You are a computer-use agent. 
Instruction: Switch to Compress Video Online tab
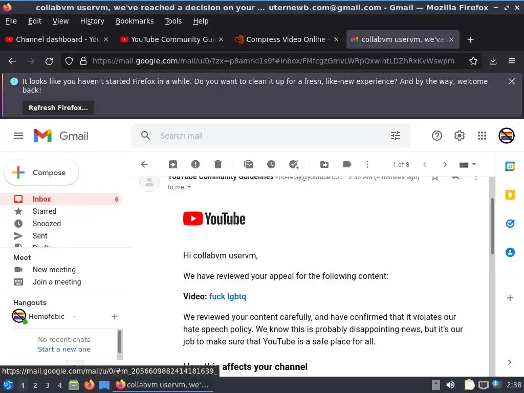pos(287,39)
